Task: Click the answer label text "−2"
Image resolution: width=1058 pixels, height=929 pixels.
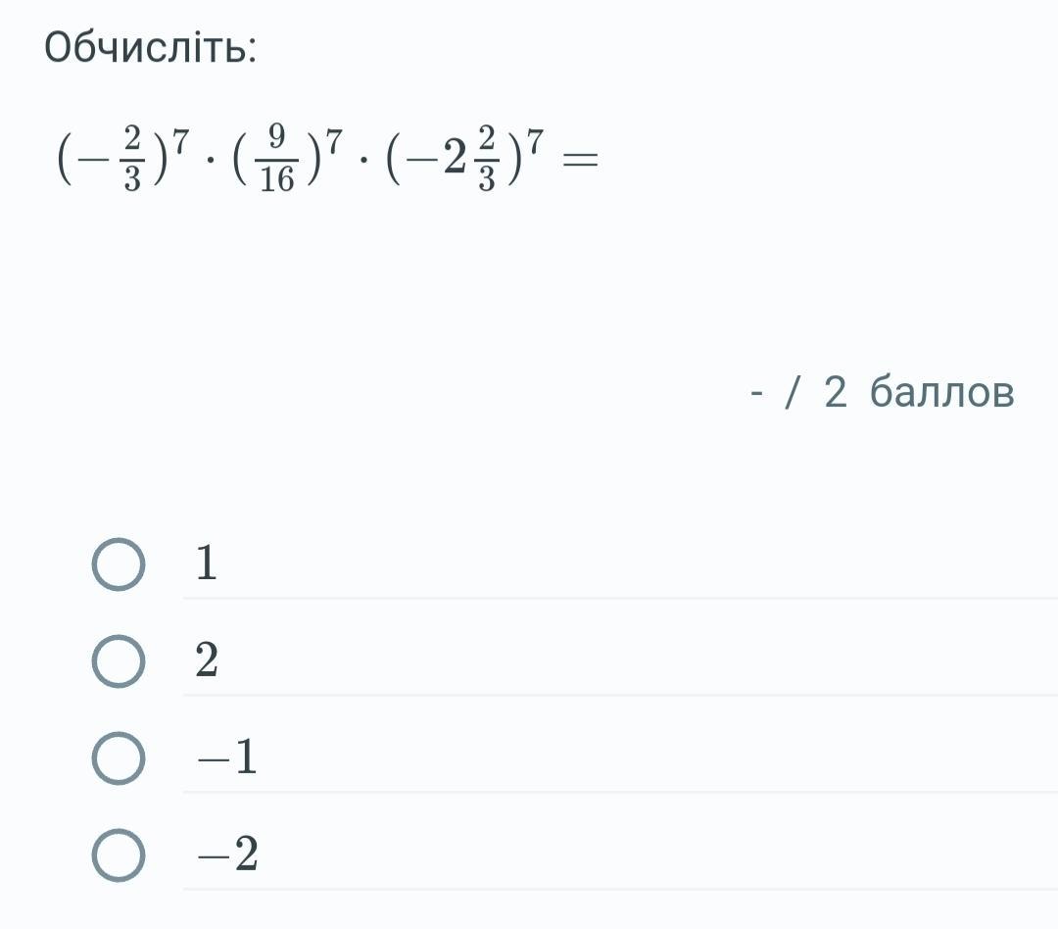Action: click(227, 855)
